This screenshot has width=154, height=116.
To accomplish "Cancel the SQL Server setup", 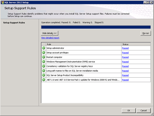I will tap(143, 110).
